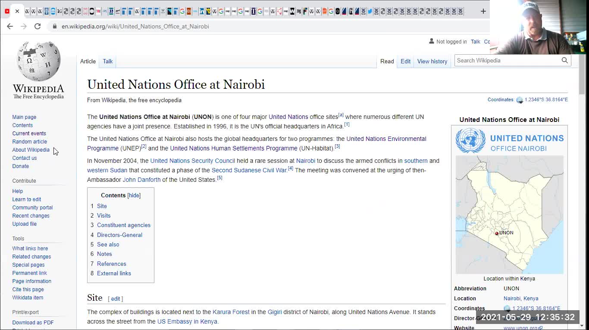The height and width of the screenshot is (330, 589).
Task: Close the active tab with the X
Action: coord(17,11)
